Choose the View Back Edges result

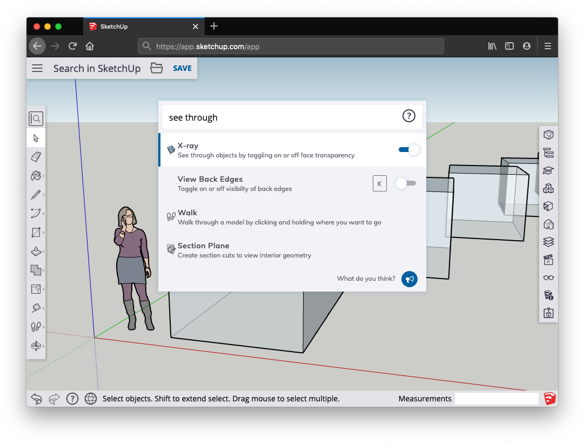(x=292, y=183)
